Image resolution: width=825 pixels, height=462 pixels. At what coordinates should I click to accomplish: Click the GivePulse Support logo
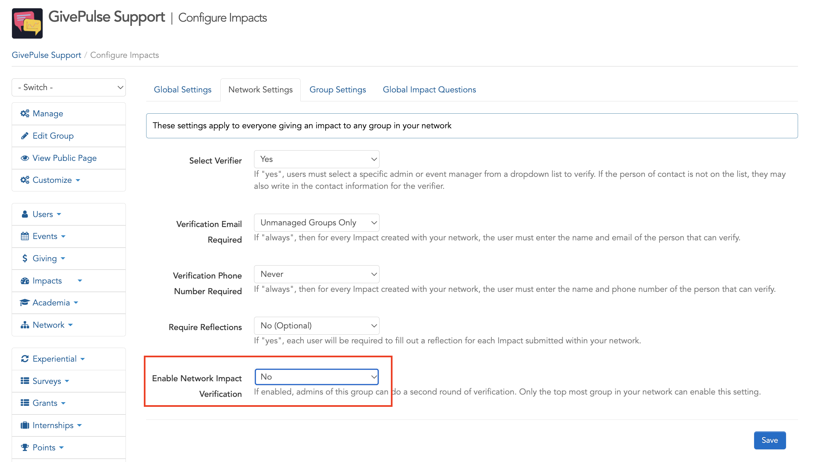coord(27,23)
